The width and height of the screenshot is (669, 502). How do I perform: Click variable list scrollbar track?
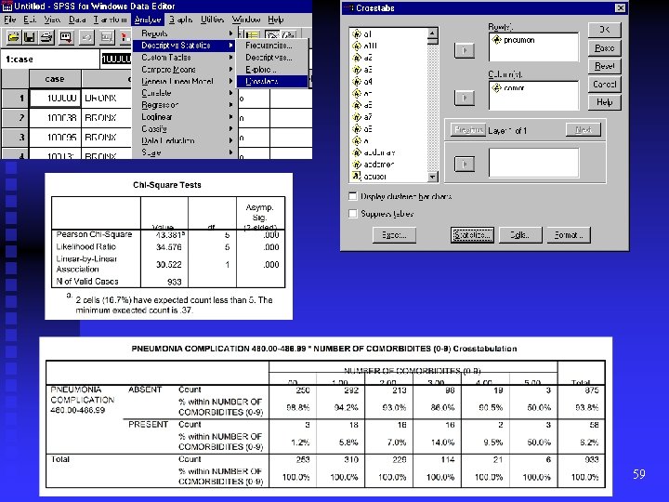tap(433, 108)
